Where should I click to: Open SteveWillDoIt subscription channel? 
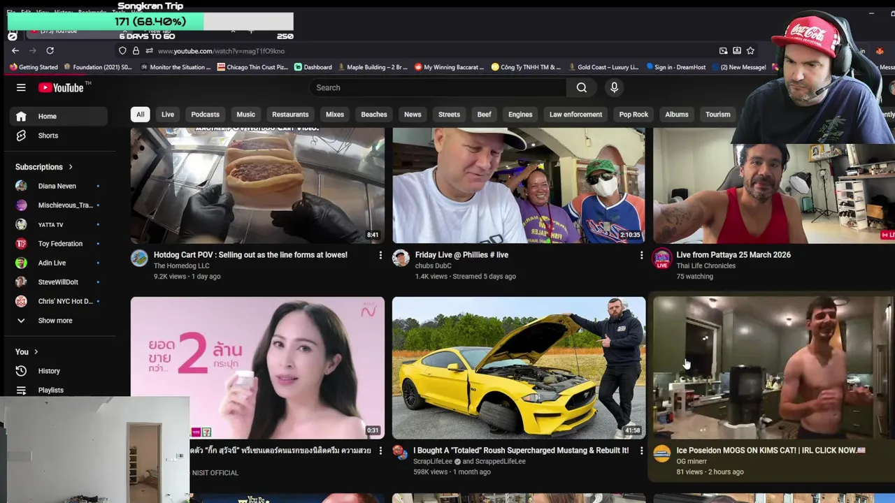[x=59, y=282]
